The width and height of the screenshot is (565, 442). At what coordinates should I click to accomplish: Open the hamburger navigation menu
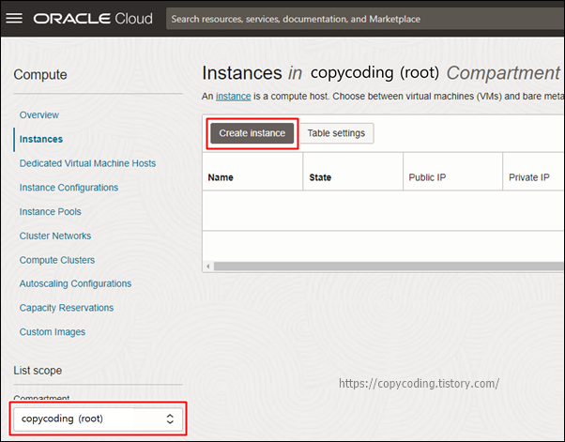tap(14, 19)
